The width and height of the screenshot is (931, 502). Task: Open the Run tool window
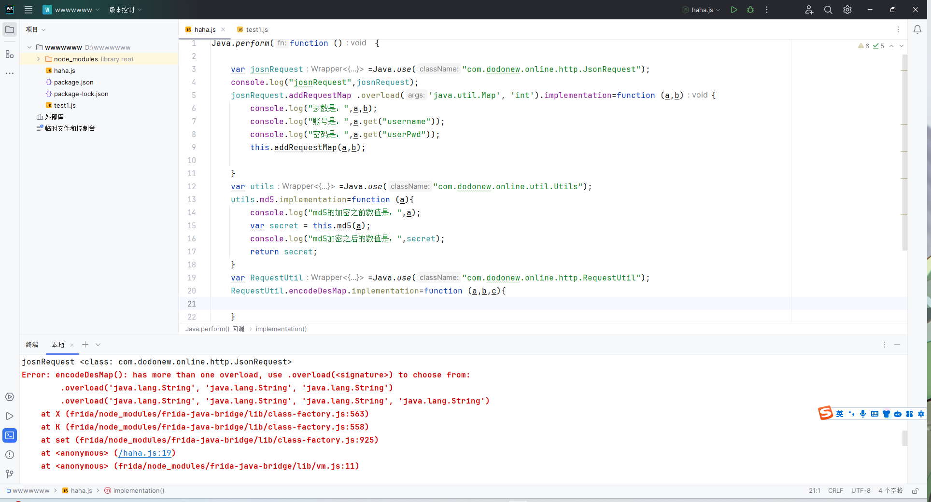coord(10,416)
